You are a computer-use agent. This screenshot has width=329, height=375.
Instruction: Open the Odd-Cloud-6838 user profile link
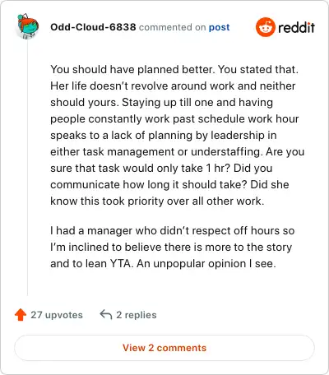point(93,27)
